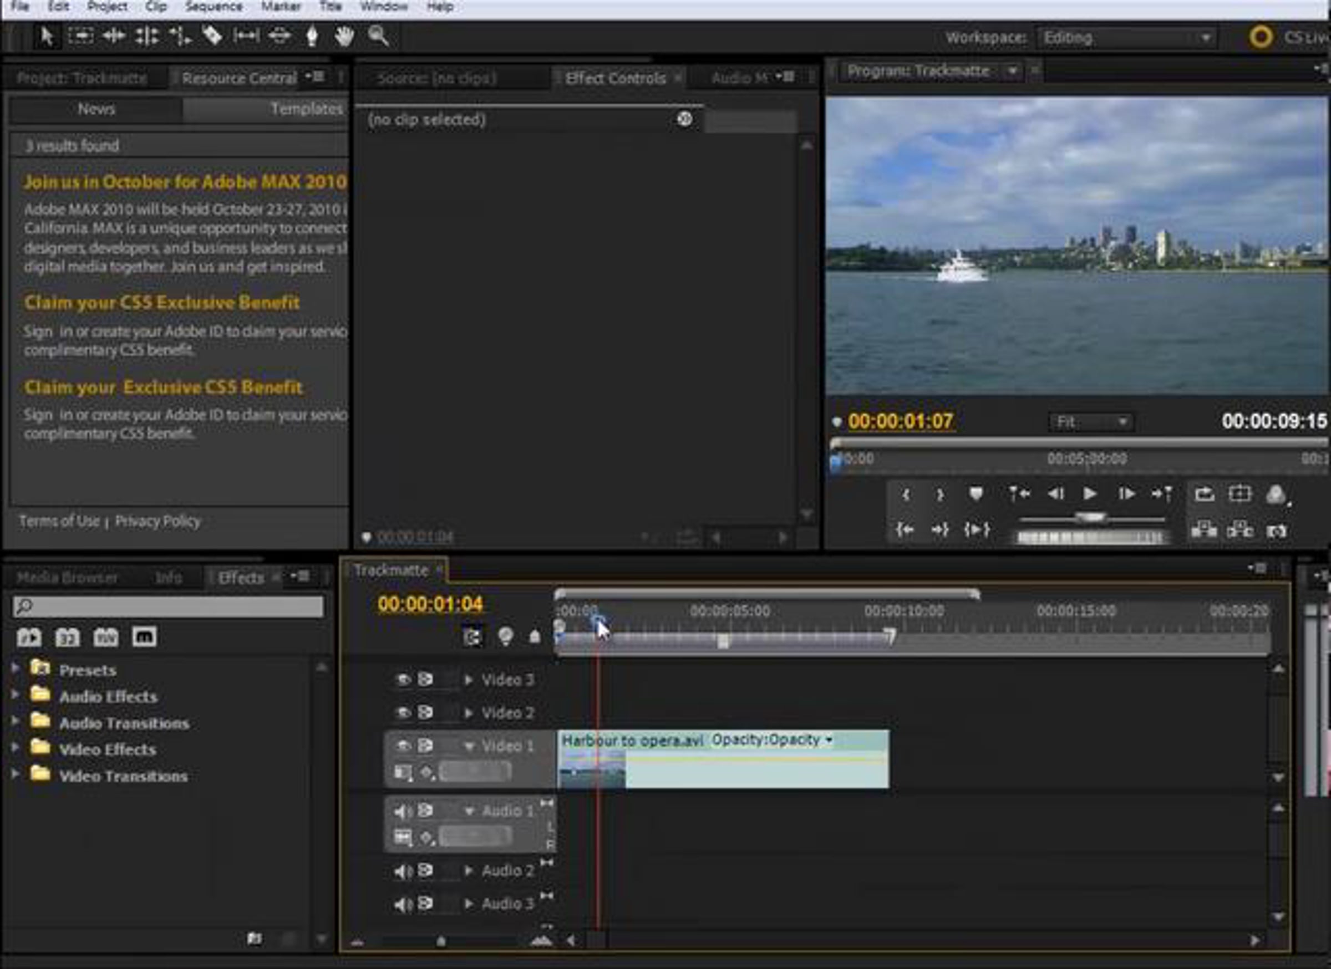Step forward one frame in Program monitor

tap(1126, 494)
